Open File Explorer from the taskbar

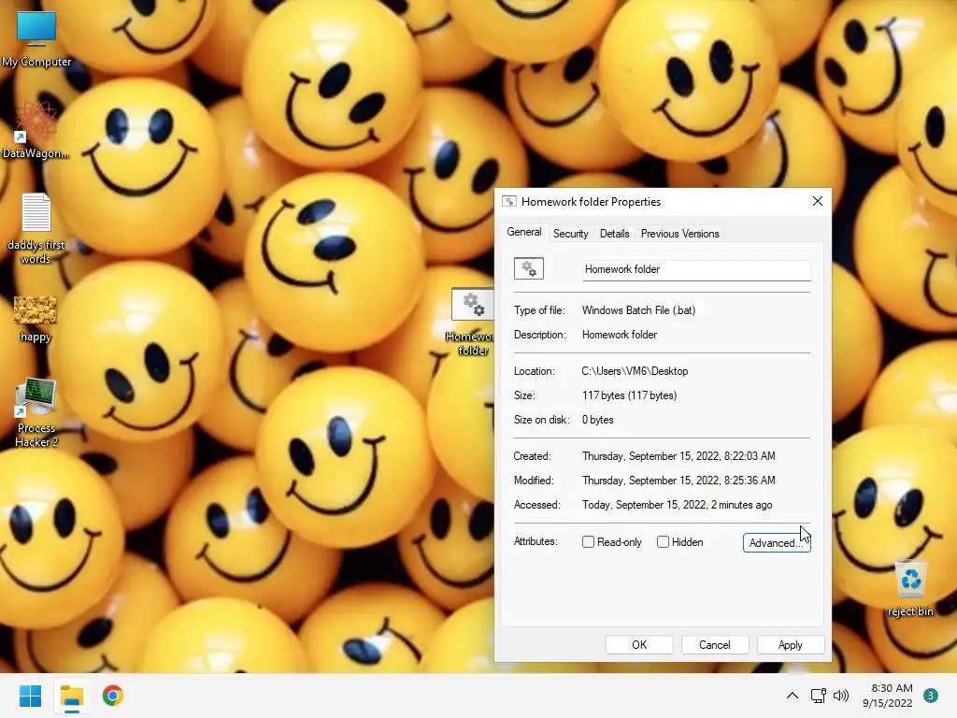(71, 696)
